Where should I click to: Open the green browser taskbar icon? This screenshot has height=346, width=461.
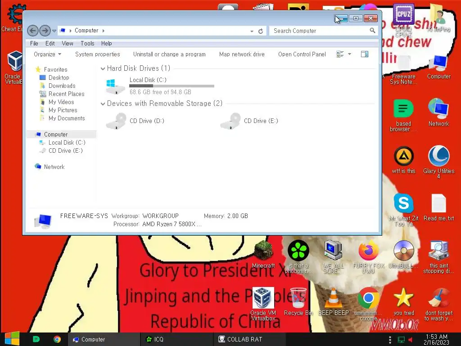[x=36, y=339]
